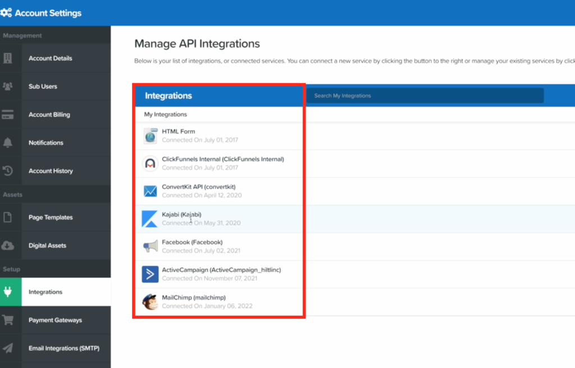Click the 'Below is your list of integrations' description
The width and height of the screenshot is (575, 368).
pyautogui.click(x=355, y=61)
